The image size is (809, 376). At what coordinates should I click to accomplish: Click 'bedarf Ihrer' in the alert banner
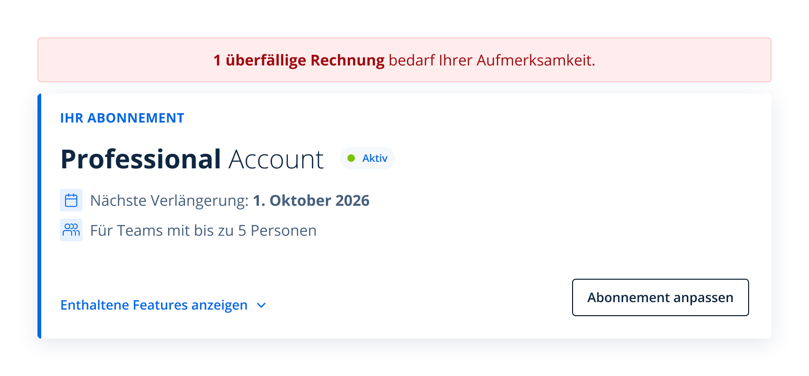(430, 60)
